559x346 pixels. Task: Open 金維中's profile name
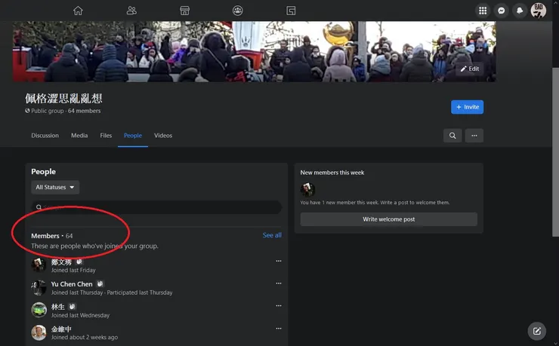[61, 329]
